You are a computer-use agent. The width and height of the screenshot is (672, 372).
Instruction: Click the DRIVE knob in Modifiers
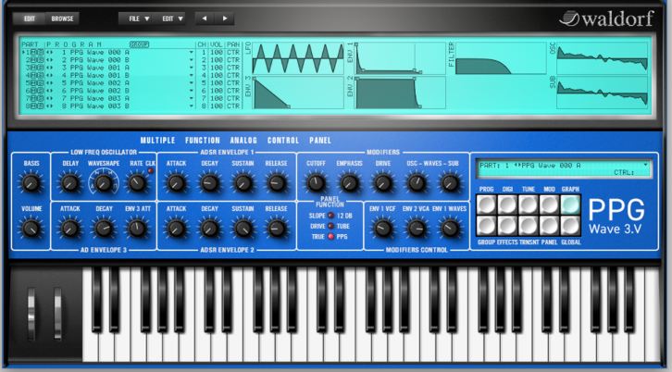click(382, 183)
